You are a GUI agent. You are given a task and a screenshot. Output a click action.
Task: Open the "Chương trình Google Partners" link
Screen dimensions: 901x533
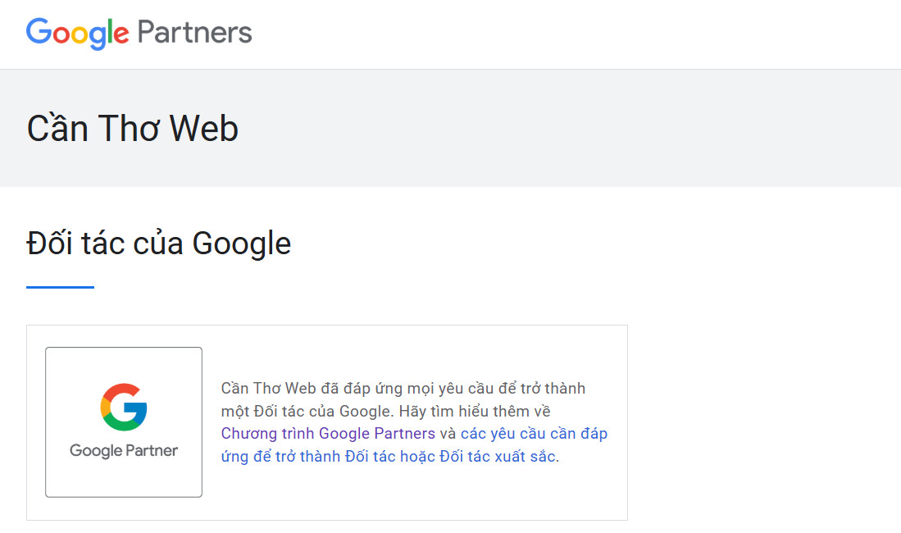pyautogui.click(x=328, y=434)
